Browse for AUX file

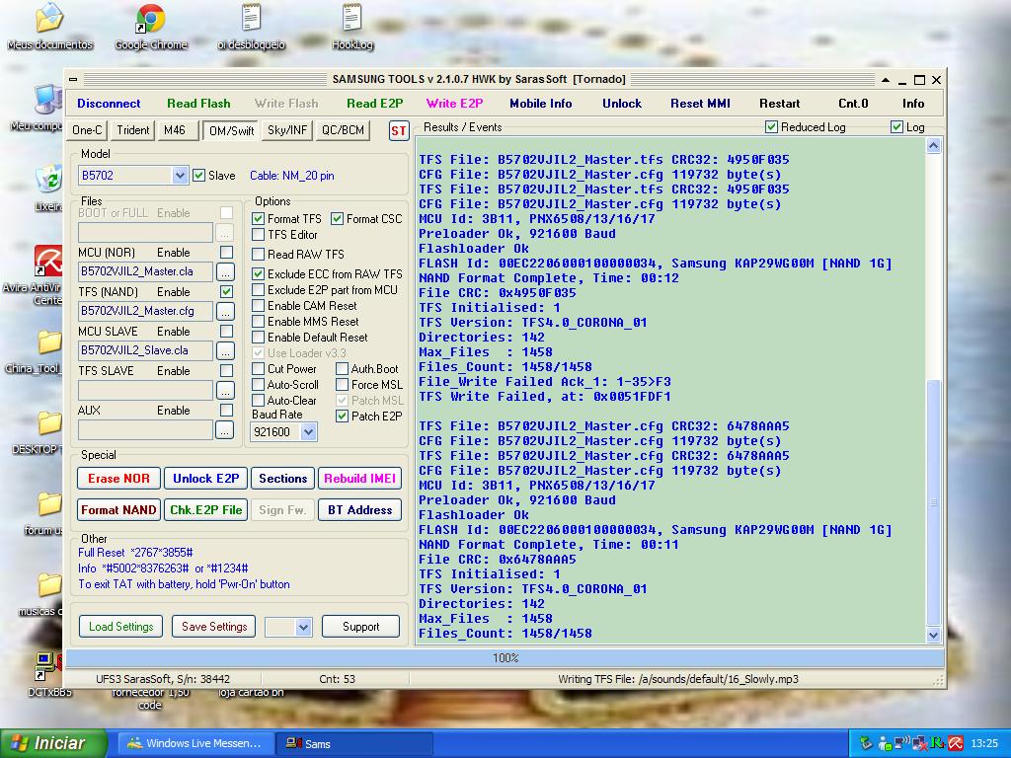[x=224, y=430]
